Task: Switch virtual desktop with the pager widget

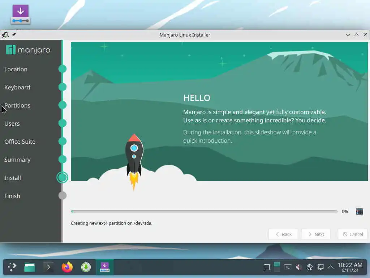Action: tap(277, 267)
